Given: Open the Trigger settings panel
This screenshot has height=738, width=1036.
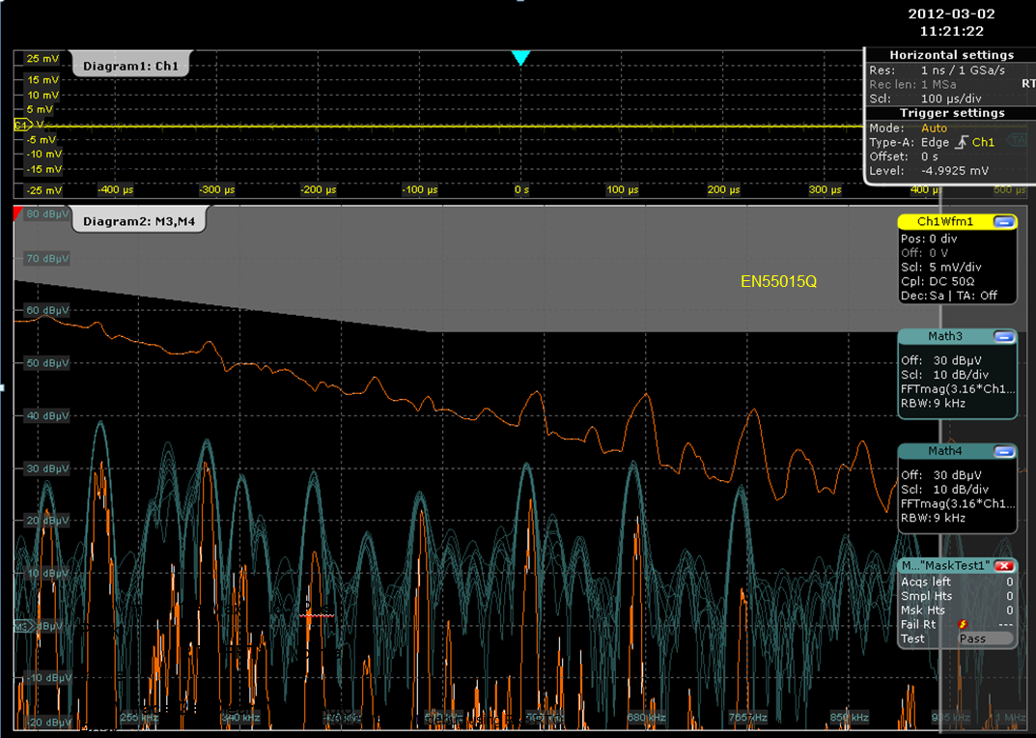Looking at the screenshot, I should [951, 113].
